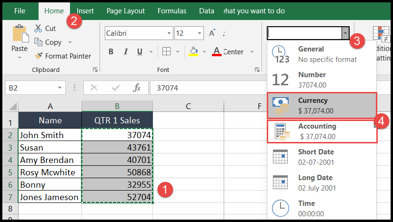
Task: Click the Select All corner triangle
Action: pos(12,106)
